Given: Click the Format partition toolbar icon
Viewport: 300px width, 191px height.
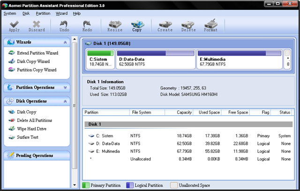Looking at the screenshot, I should pos(211,26).
